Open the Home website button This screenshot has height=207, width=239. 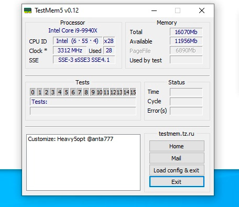177,146
